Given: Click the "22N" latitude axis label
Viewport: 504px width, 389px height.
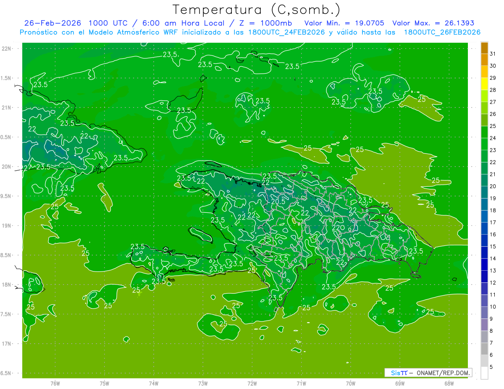Looking at the screenshot, I should tap(6, 49).
